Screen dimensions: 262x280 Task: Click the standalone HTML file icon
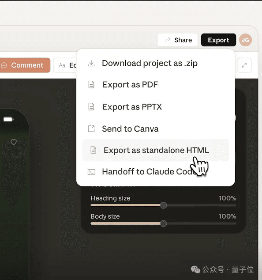pos(93,150)
